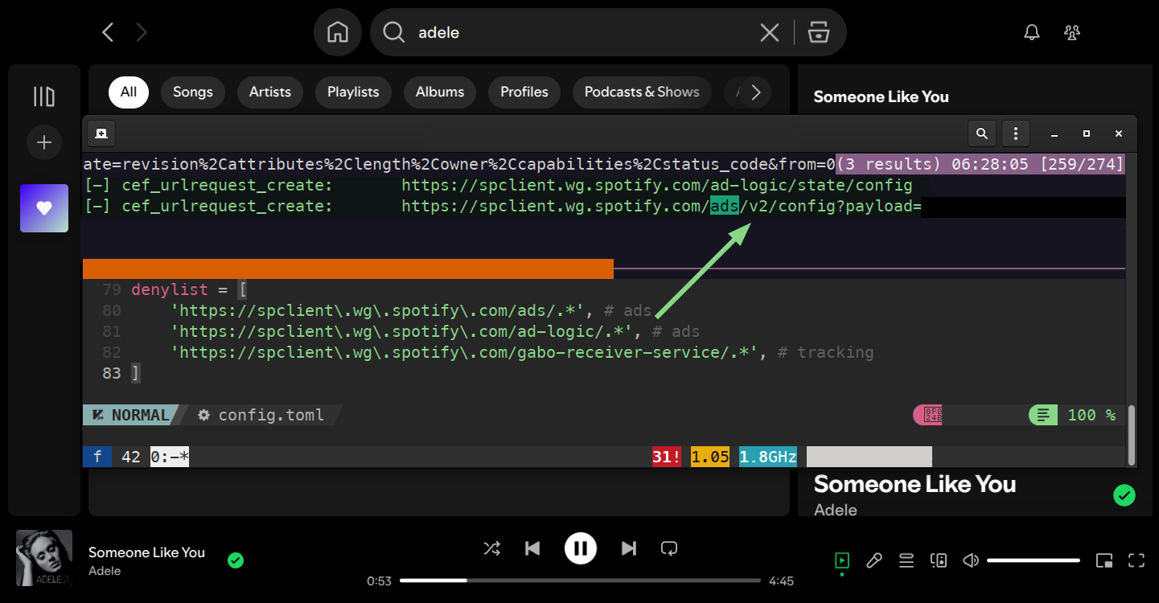1159x603 pixels.
Task: Select the Profiles filter chip
Action: 524,92
